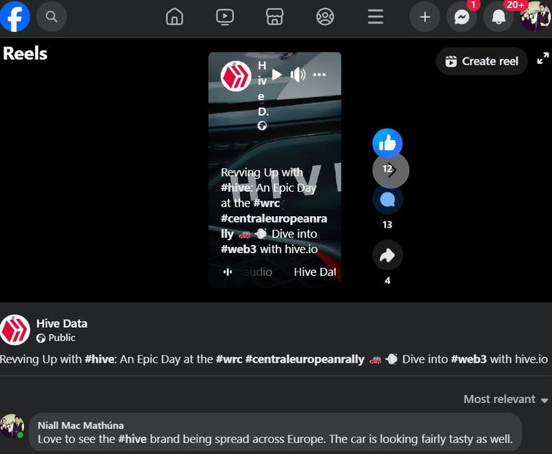Open #web3 hashtag in post caption
The width and height of the screenshot is (552, 454).
pos(469,359)
